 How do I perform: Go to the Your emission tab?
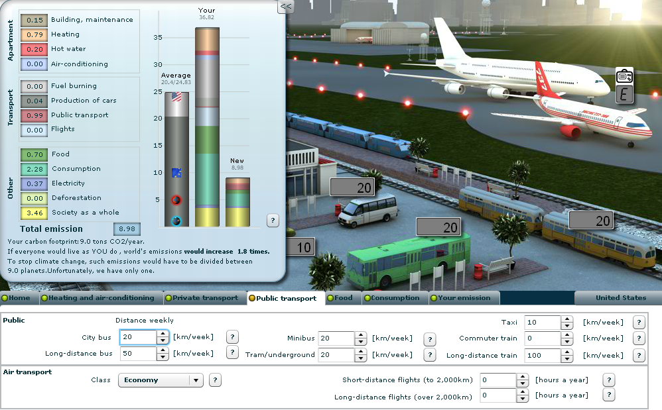click(464, 298)
